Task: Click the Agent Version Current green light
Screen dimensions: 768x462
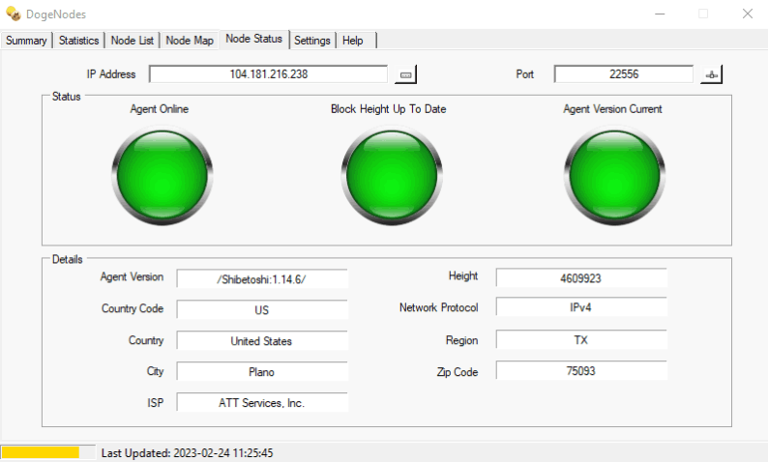Action: click(612, 175)
